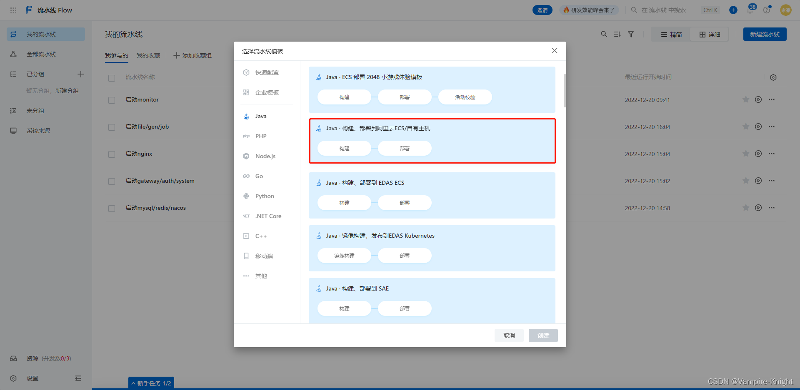This screenshot has height=390, width=800.
Task: Close the template selection dialog
Action: point(555,51)
